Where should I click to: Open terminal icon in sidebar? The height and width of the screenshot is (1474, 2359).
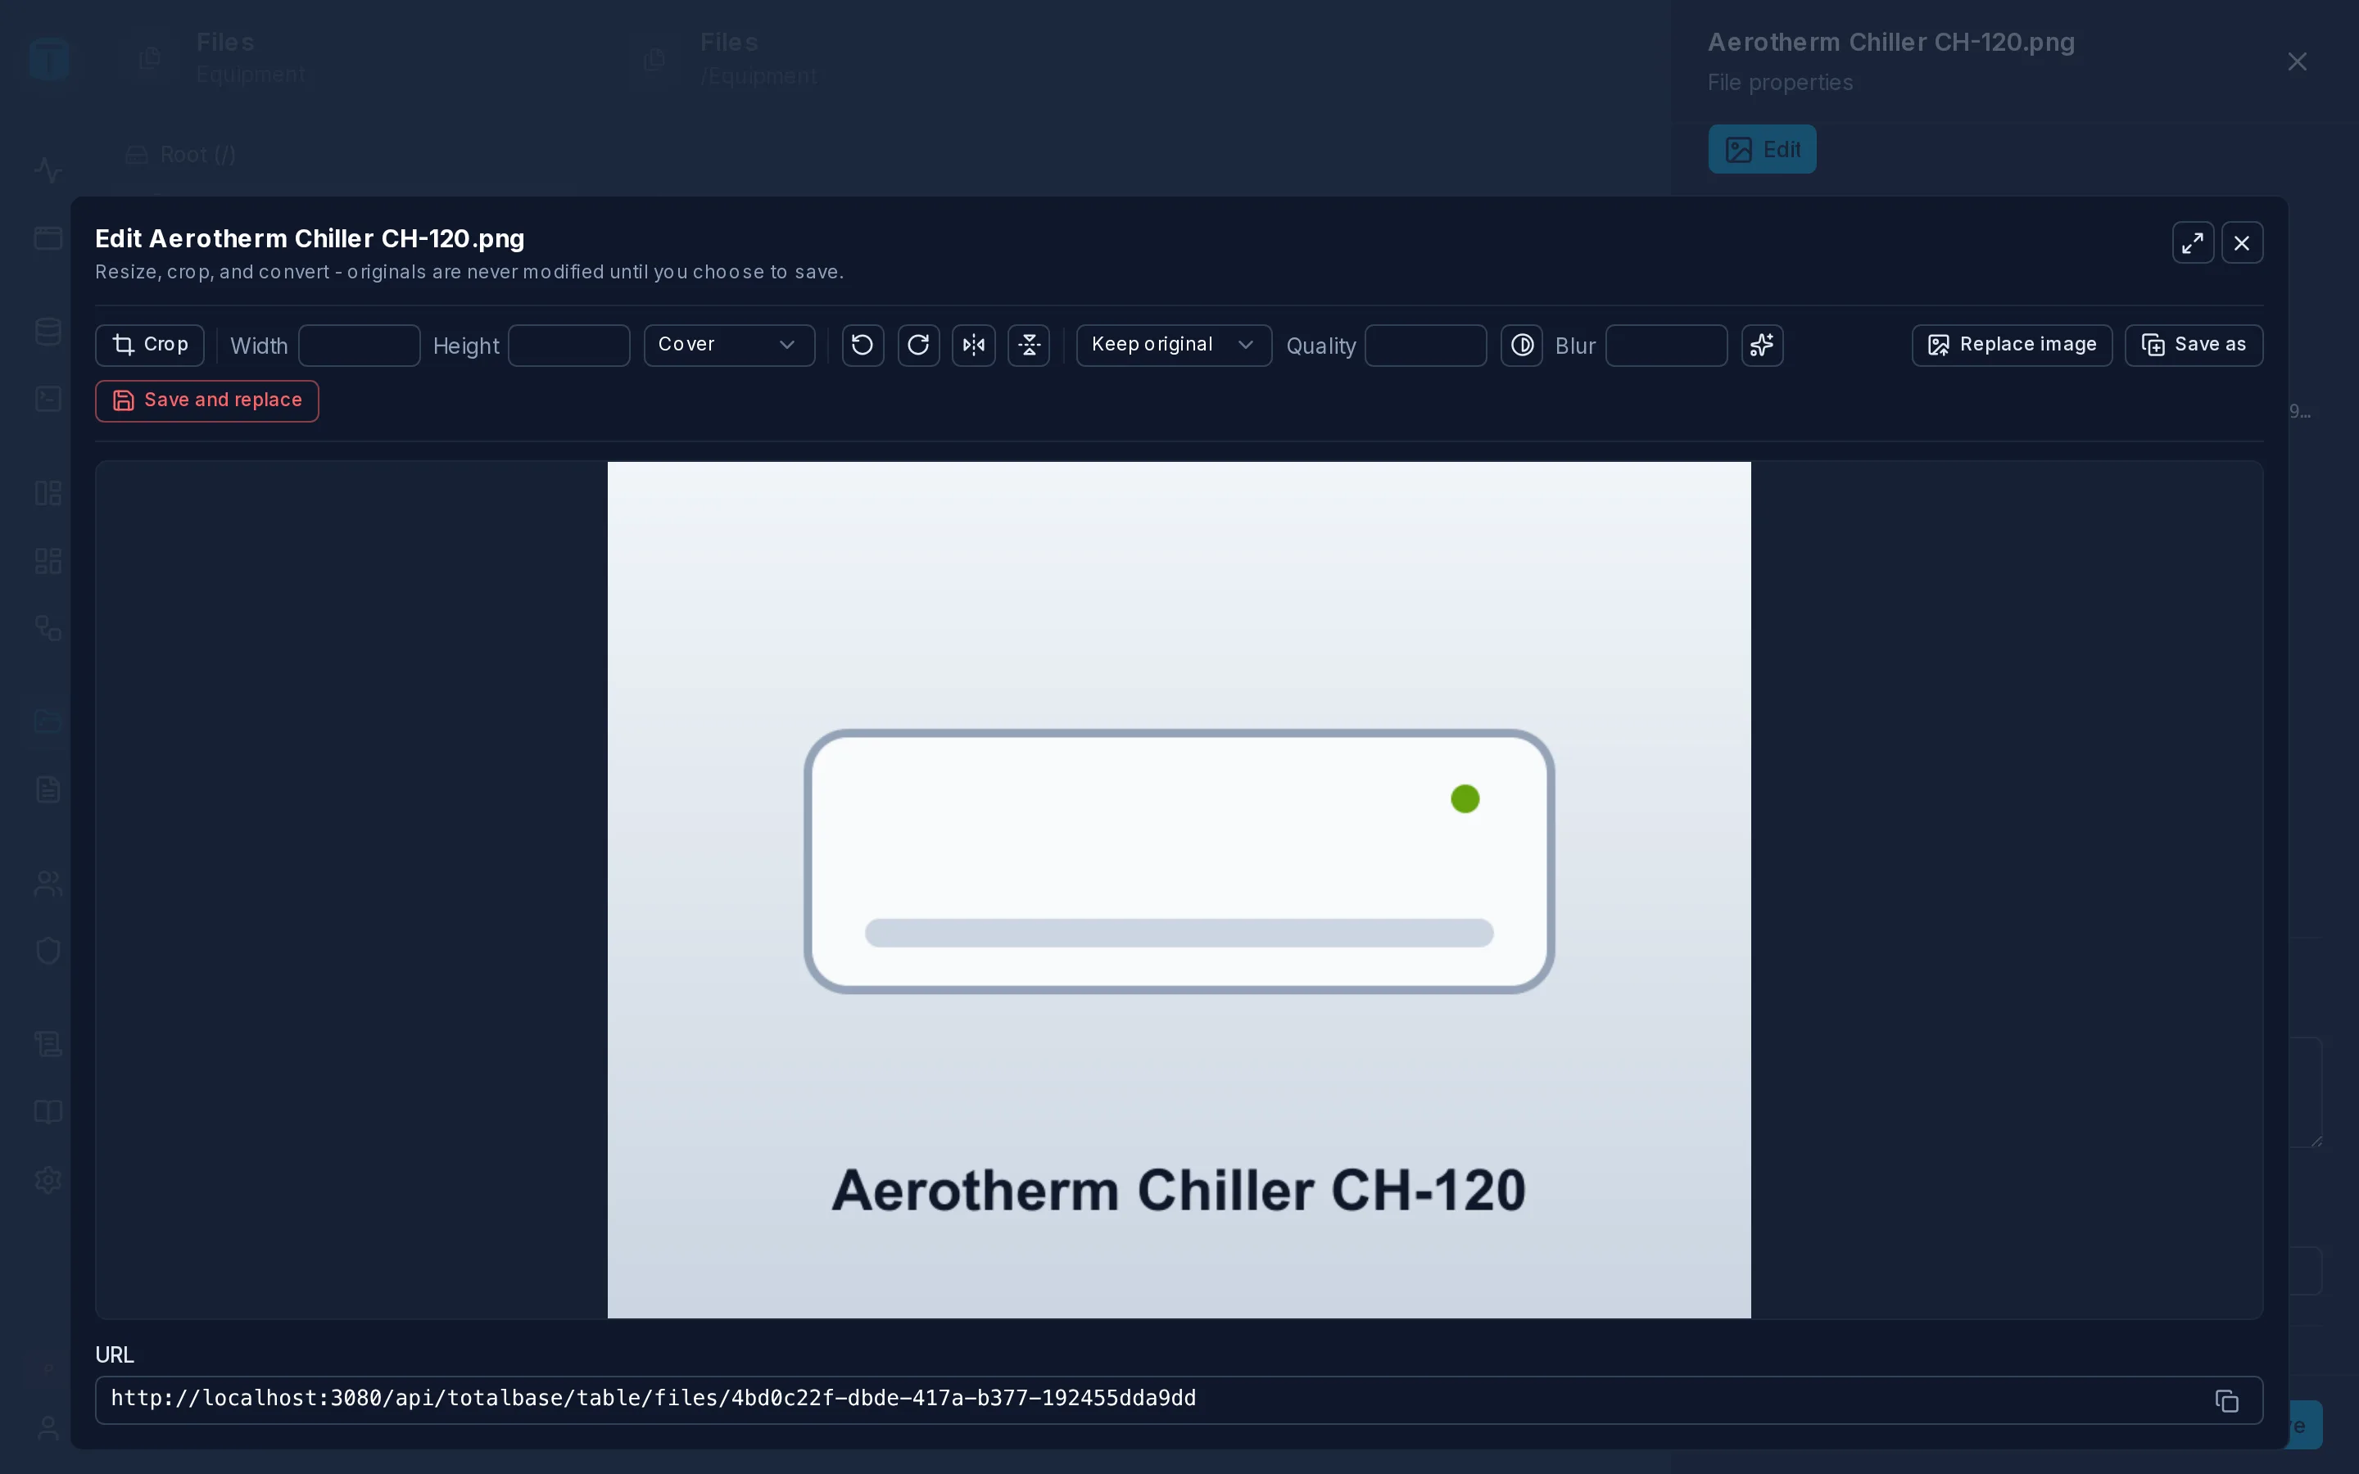click(48, 399)
